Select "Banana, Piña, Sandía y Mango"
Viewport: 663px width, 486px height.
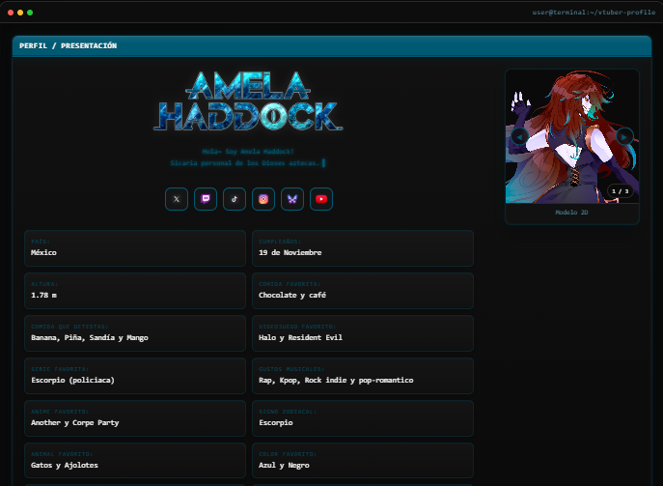90,337
